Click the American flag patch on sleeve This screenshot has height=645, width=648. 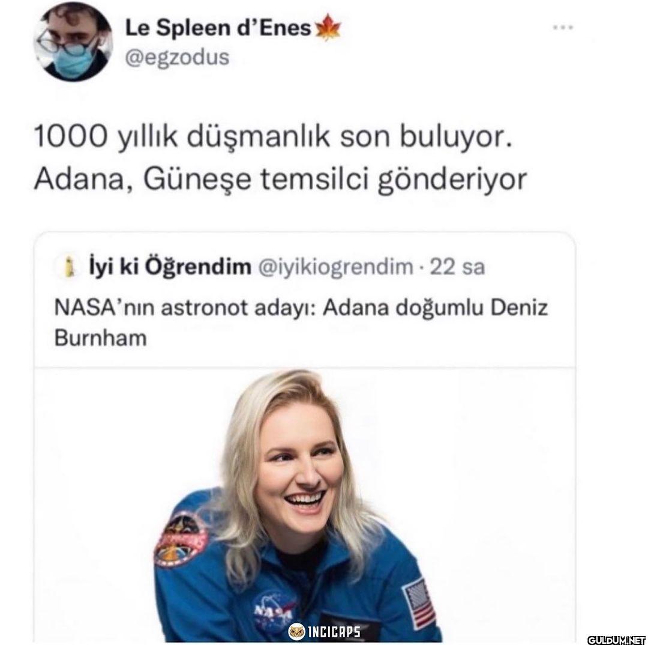(x=419, y=602)
